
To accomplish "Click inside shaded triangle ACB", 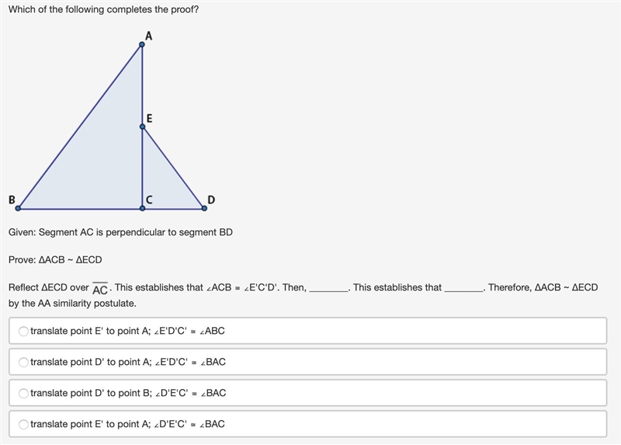I will (x=103, y=158).
